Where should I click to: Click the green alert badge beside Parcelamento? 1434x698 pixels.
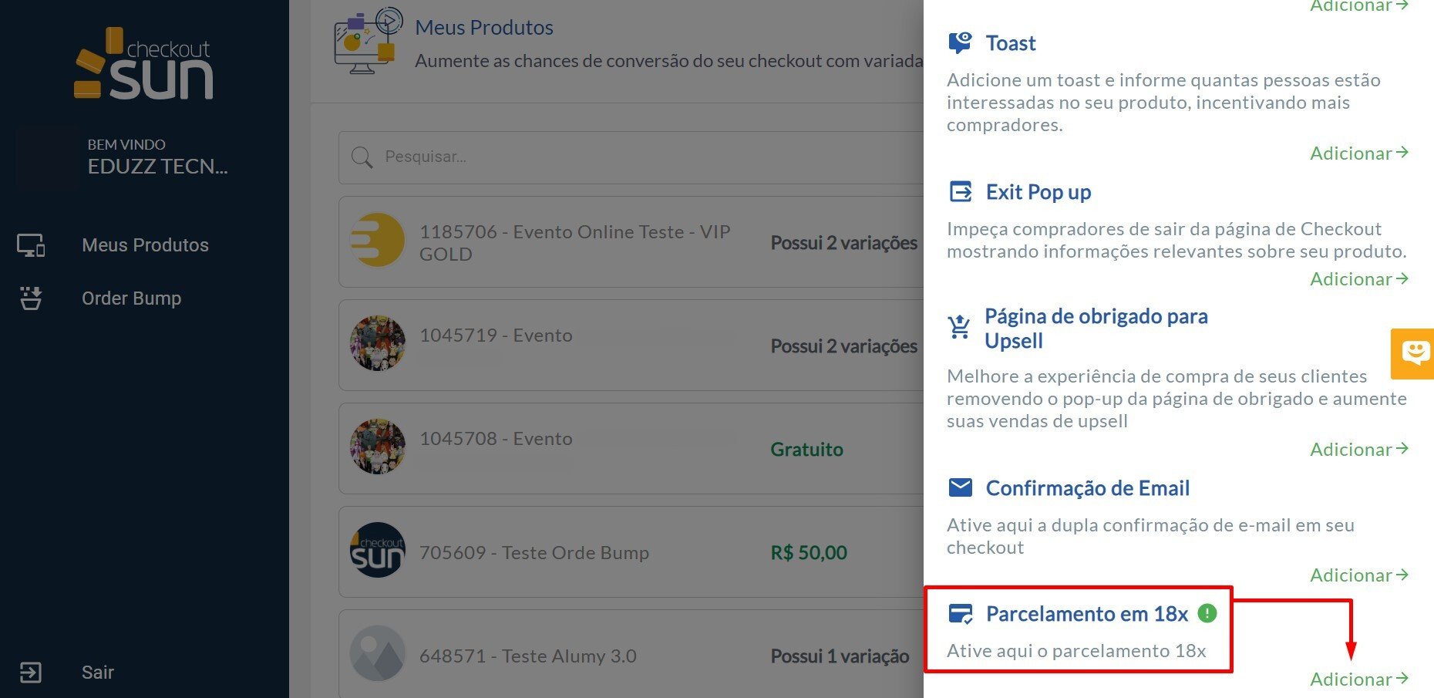(1207, 613)
